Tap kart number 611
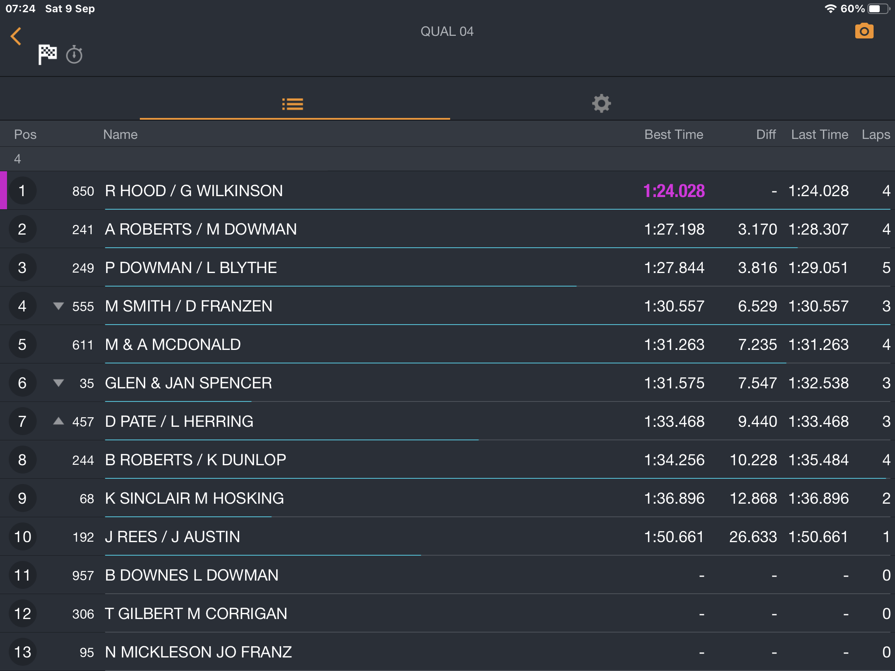Viewport: 895px width, 671px height. pyautogui.click(x=83, y=345)
